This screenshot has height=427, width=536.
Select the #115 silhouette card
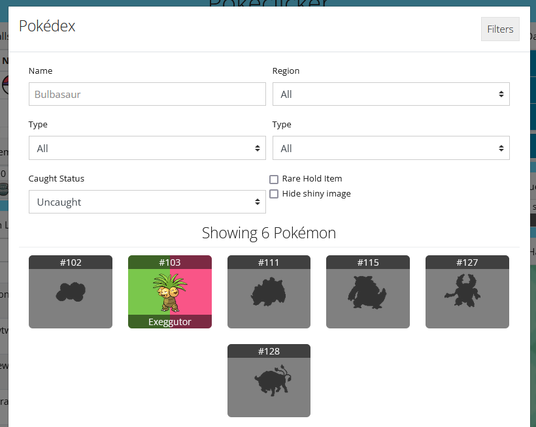[x=368, y=292]
